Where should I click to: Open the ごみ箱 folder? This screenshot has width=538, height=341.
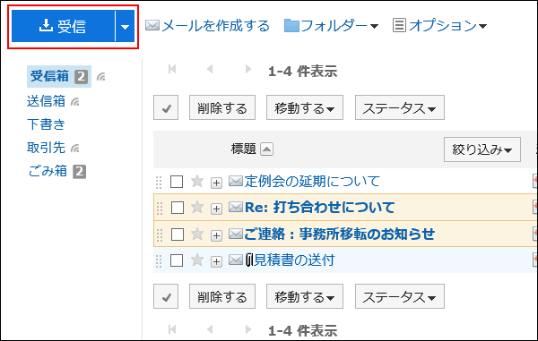(x=48, y=171)
